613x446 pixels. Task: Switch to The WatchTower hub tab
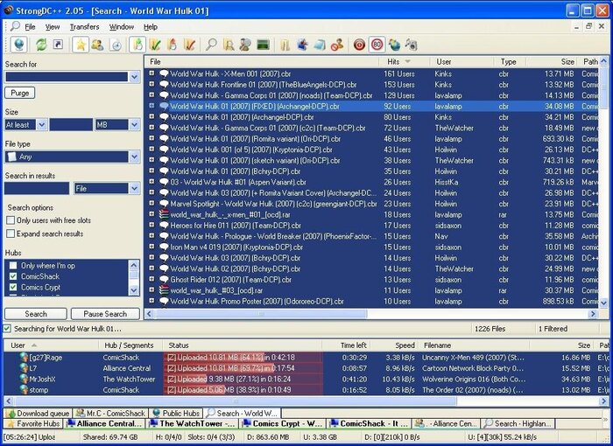coord(193,423)
